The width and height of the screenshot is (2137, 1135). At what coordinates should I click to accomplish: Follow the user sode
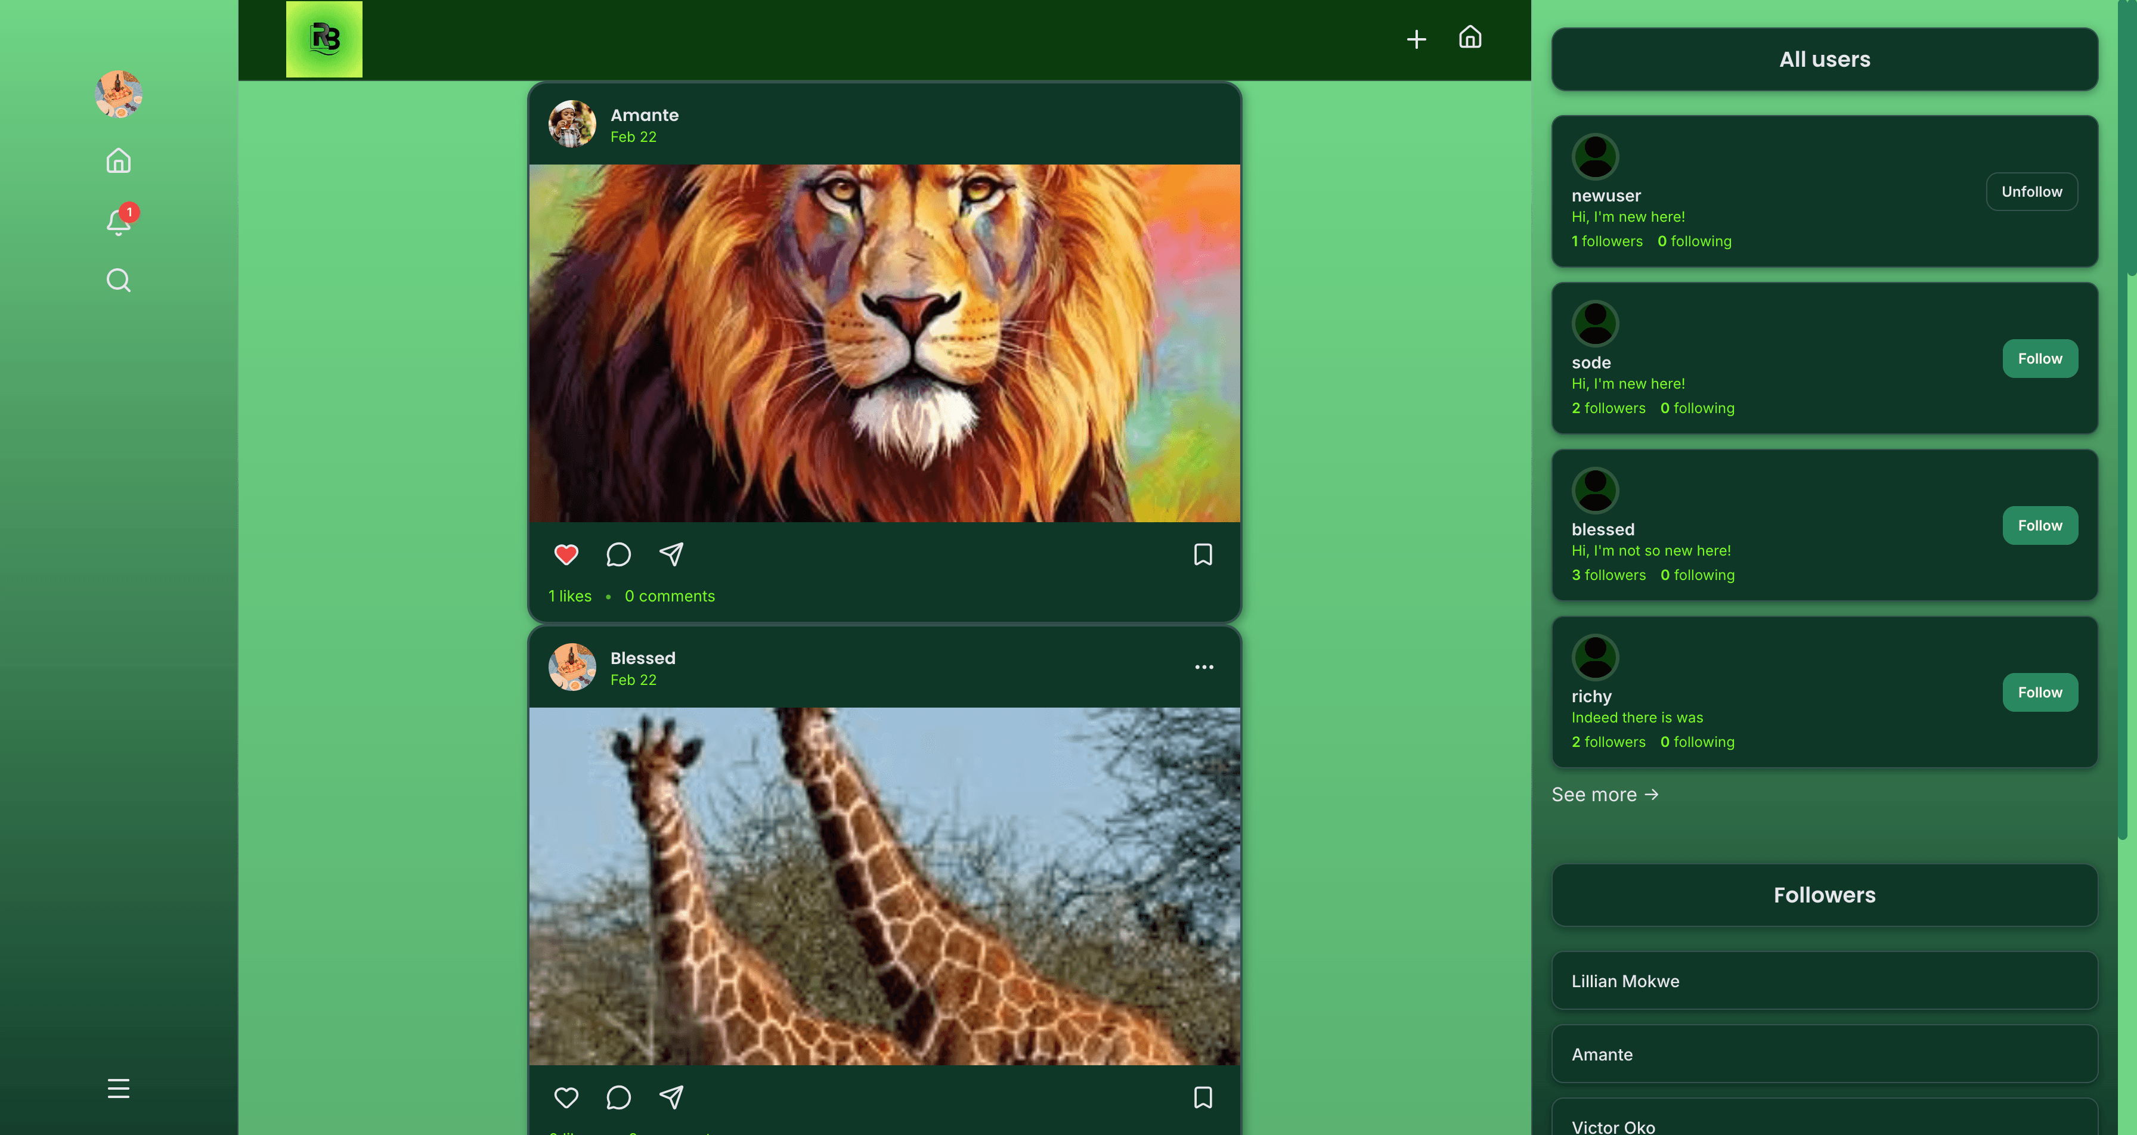(2040, 358)
